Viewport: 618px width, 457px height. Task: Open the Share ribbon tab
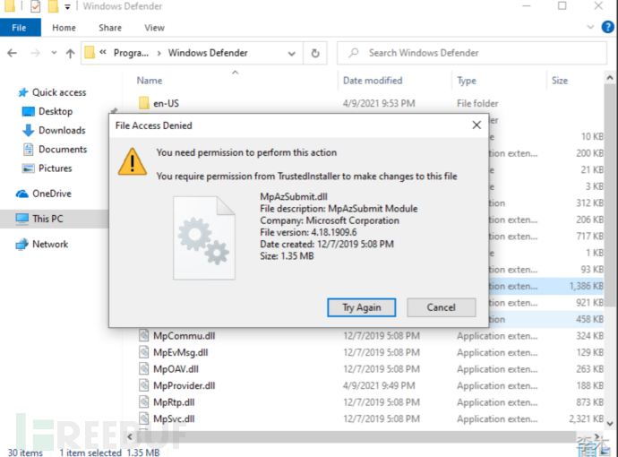(110, 28)
